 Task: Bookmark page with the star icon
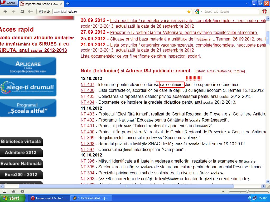(x=189, y=12)
